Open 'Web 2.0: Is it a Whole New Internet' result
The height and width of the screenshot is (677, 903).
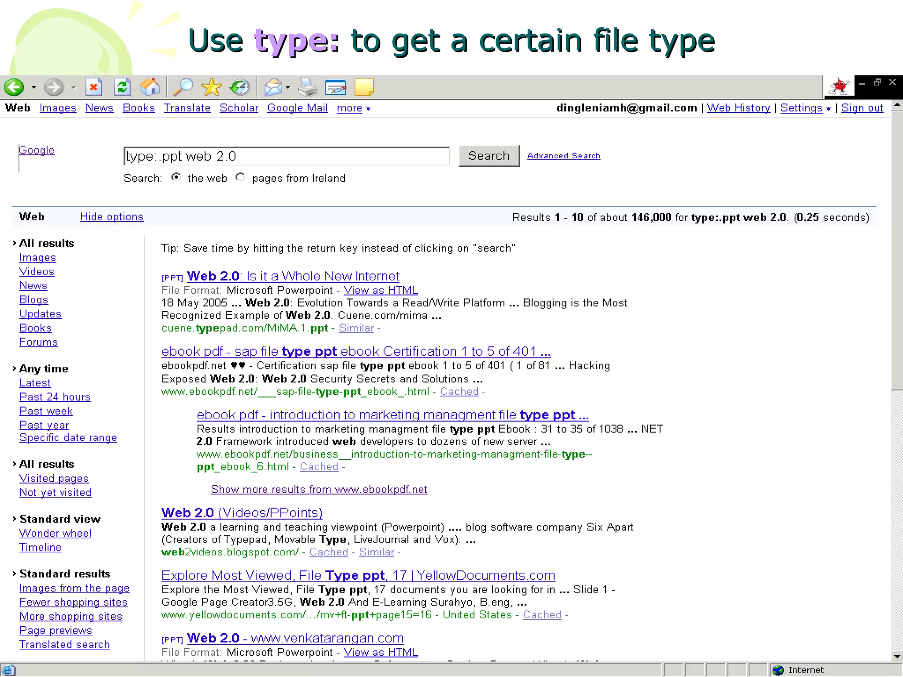pyautogui.click(x=293, y=276)
